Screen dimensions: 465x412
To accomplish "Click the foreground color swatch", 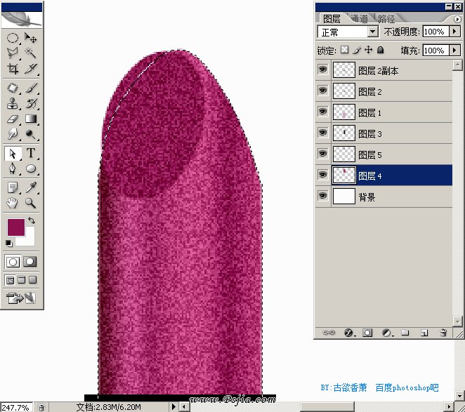I will [x=15, y=227].
